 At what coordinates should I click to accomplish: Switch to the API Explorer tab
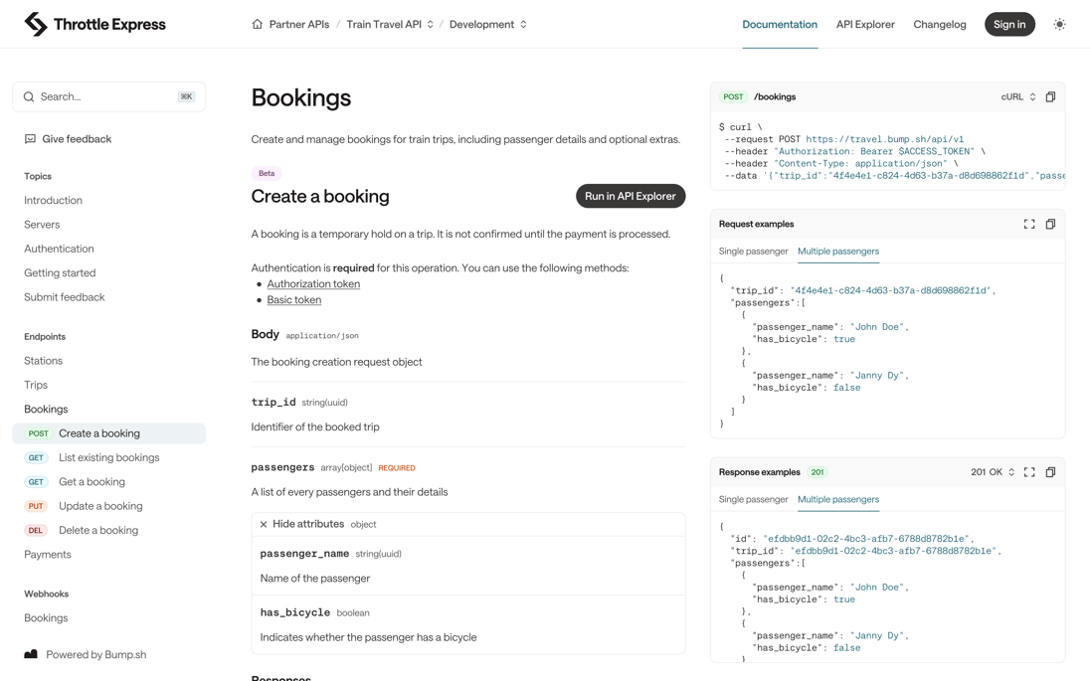pyautogui.click(x=865, y=24)
